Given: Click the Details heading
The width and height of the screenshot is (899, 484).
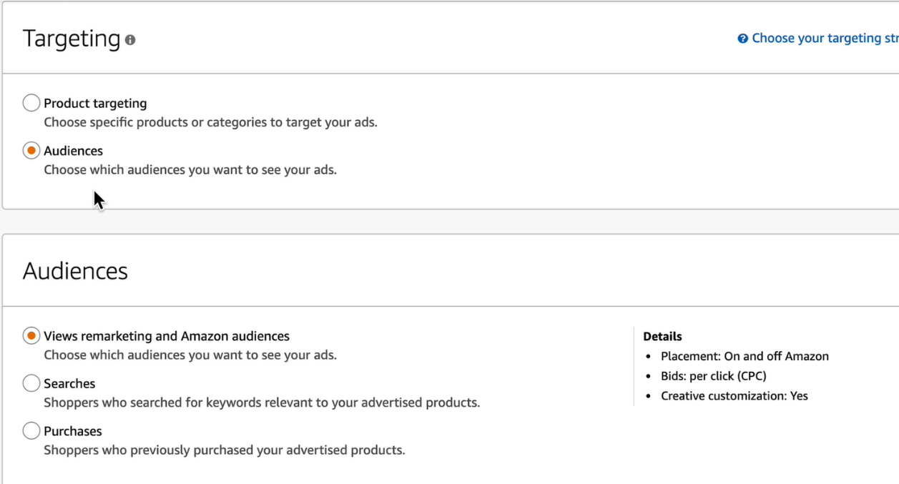Looking at the screenshot, I should coord(662,337).
